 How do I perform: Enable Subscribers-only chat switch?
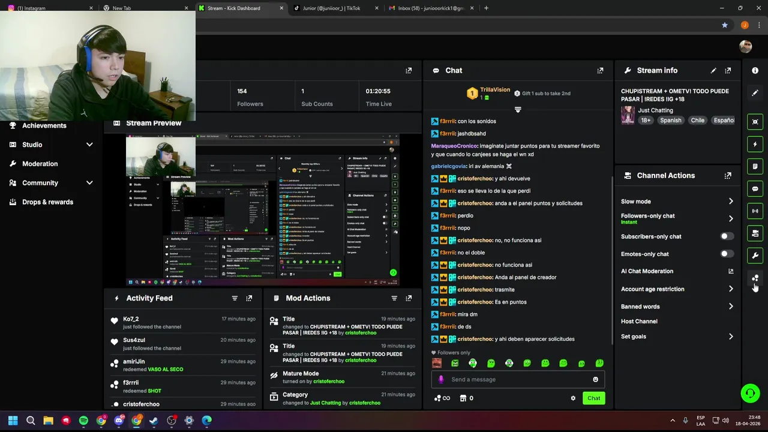(x=726, y=236)
